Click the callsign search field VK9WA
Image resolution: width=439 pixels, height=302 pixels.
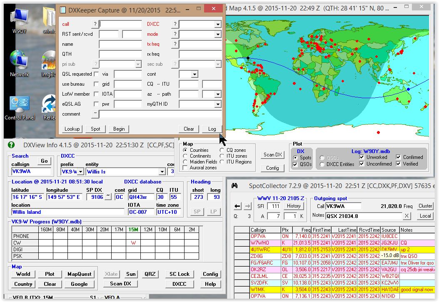tap(31, 171)
